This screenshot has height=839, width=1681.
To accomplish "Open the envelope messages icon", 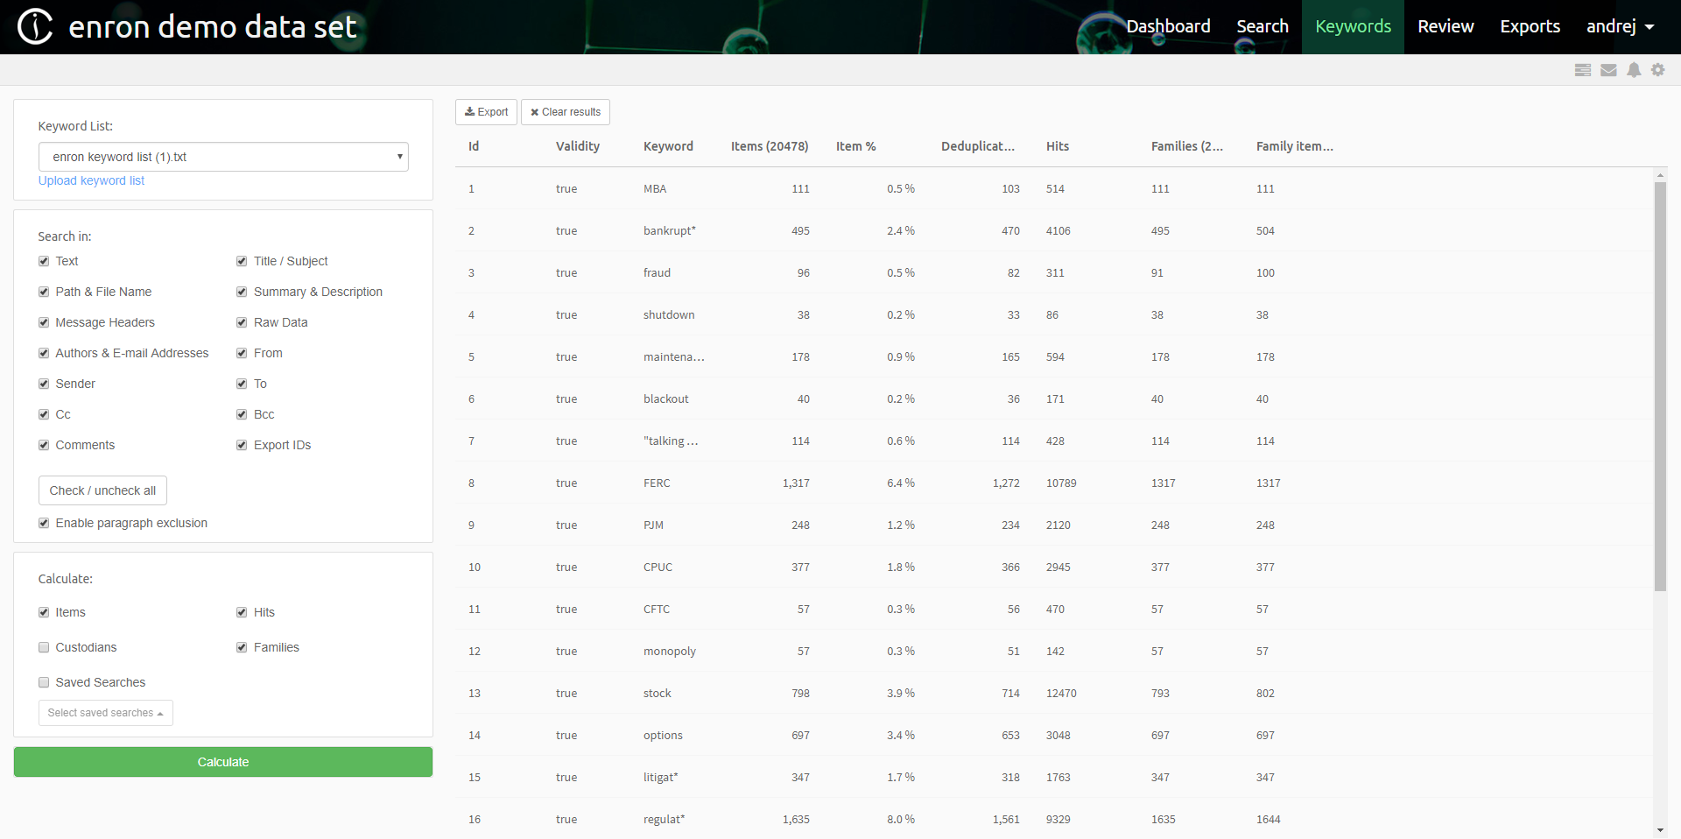I will (x=1608, y=70).
